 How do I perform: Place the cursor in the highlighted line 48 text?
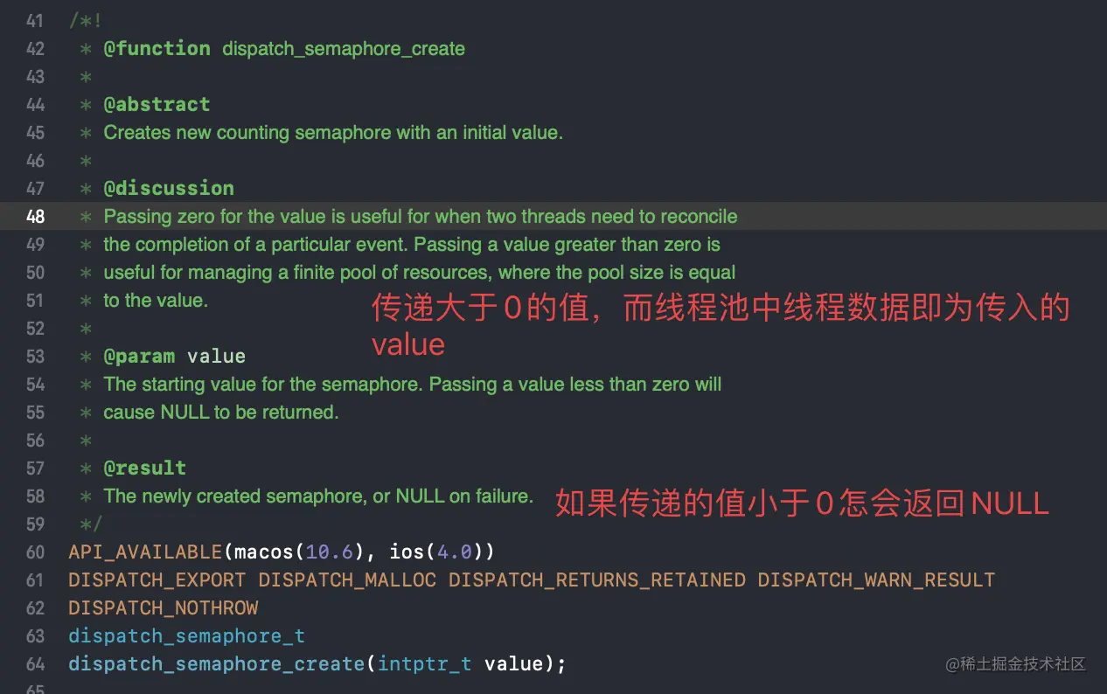point(421,216)
